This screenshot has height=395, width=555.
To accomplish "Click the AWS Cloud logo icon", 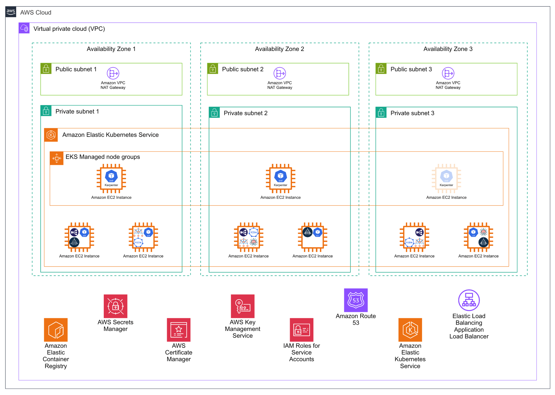I will [x=11, y=12].
